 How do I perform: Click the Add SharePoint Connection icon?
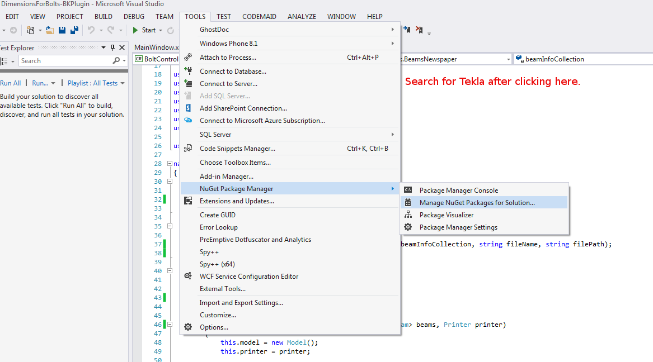pos(188,108)
